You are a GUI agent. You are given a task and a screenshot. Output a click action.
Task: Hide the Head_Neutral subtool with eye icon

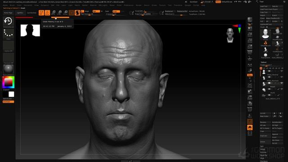tap(282, 71)
